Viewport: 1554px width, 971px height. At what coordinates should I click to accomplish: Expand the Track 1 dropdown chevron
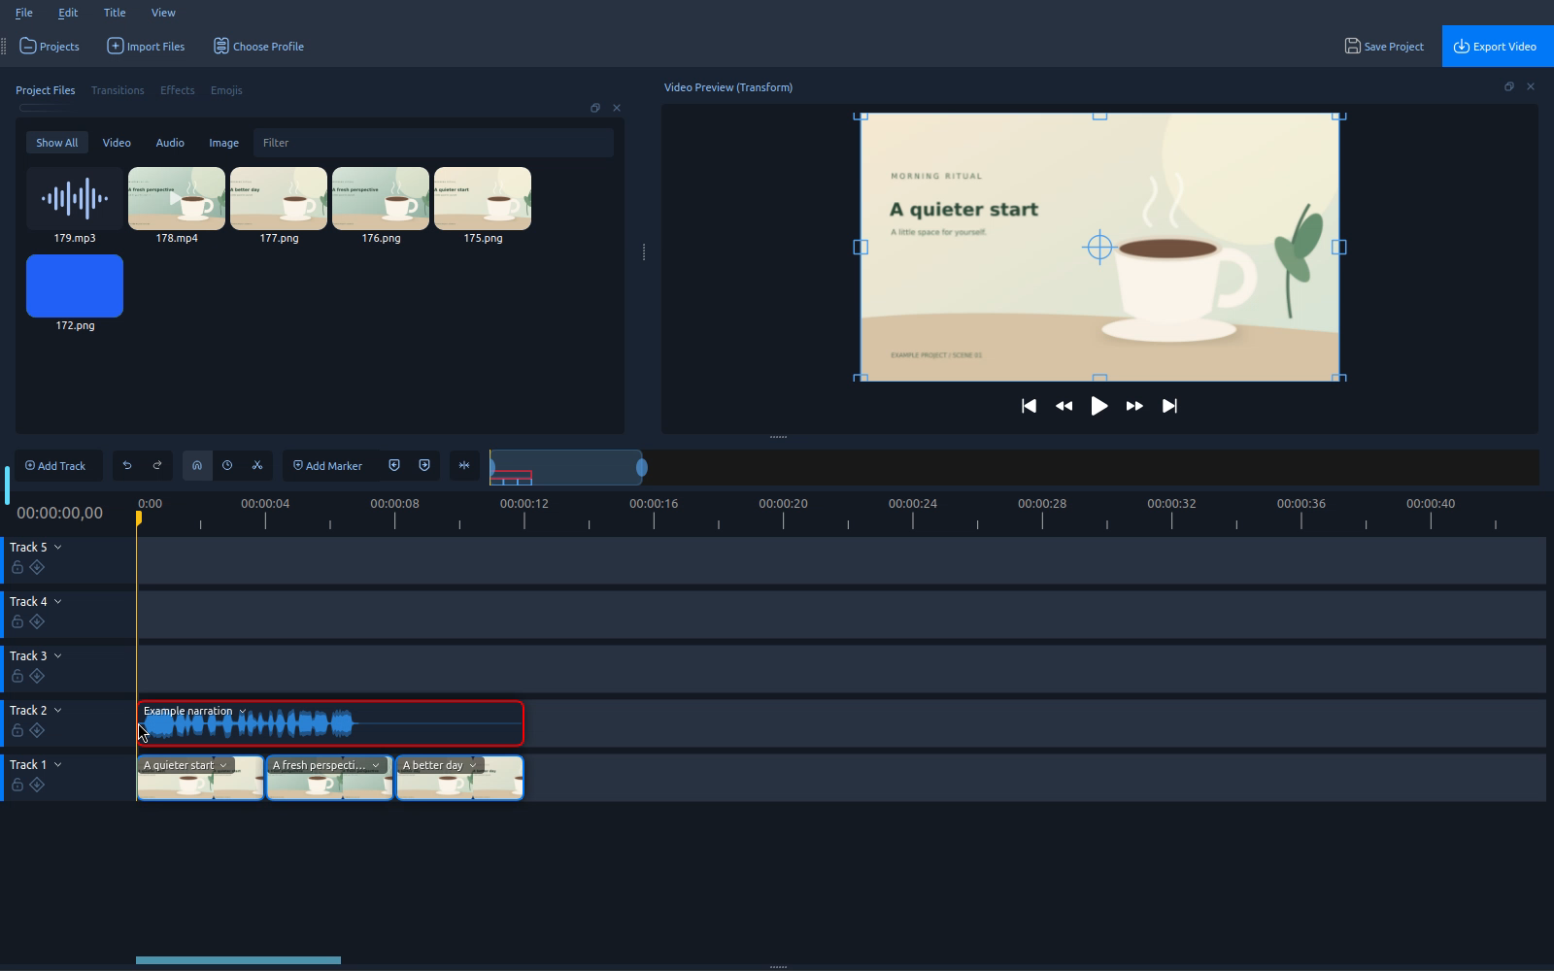click(57, 765)
